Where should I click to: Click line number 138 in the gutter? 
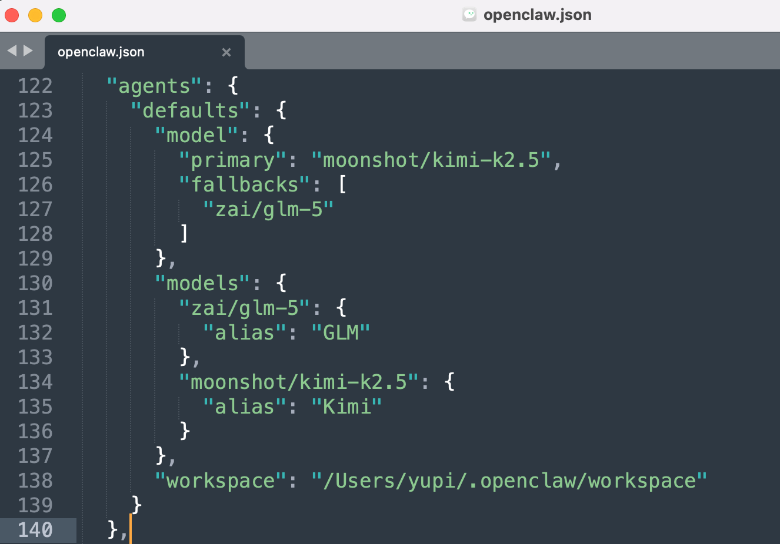[x=35, y=481]
